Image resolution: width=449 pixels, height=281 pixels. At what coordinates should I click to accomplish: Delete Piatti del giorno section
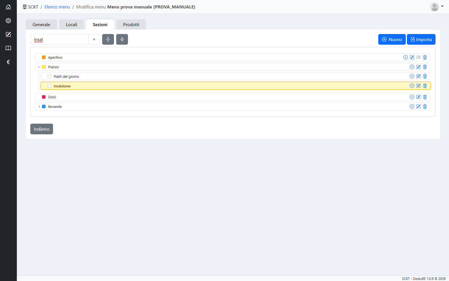[x=425, y=76]
